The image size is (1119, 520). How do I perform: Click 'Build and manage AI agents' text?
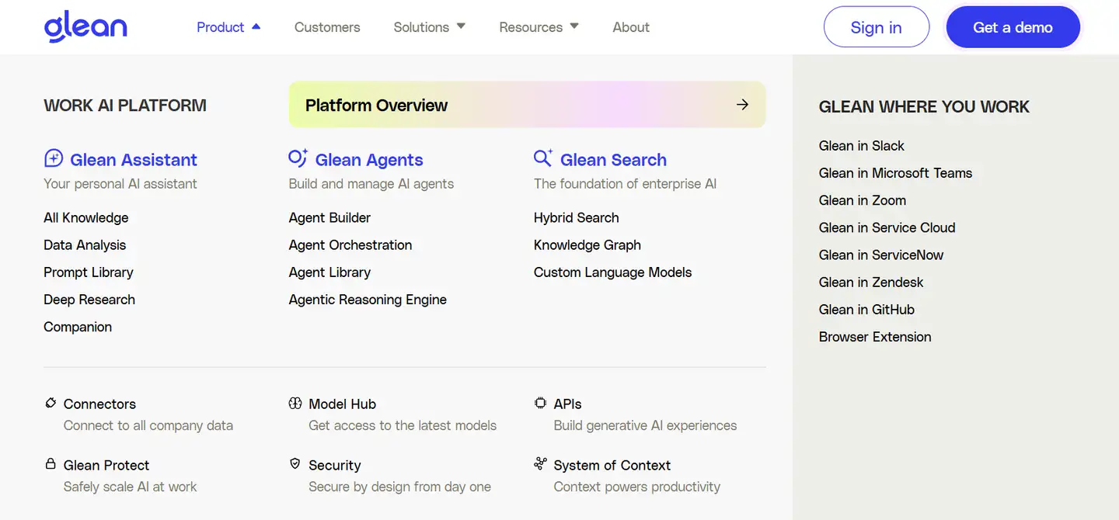[x=371, y=184]
